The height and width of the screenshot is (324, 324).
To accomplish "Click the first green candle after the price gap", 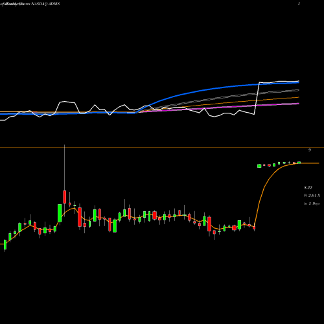I will click(259, 166).
